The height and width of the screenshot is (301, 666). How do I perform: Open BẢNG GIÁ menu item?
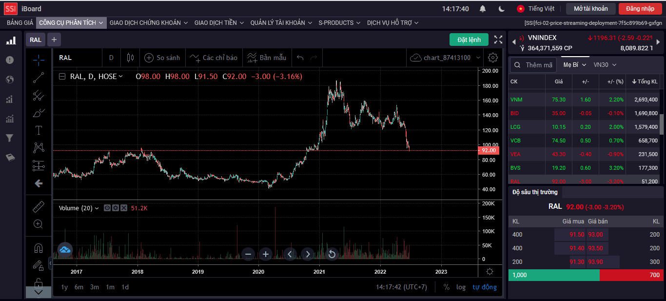pyautogui.click(x=20, y=22)
